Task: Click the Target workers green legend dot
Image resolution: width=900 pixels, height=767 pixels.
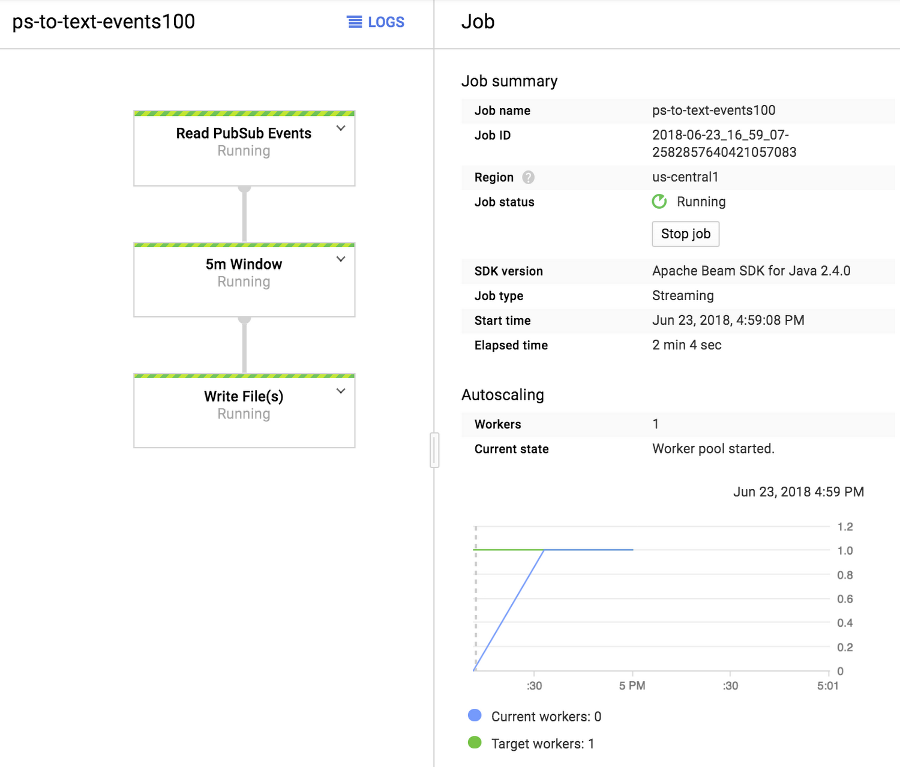Action: (x=475, y=742)
